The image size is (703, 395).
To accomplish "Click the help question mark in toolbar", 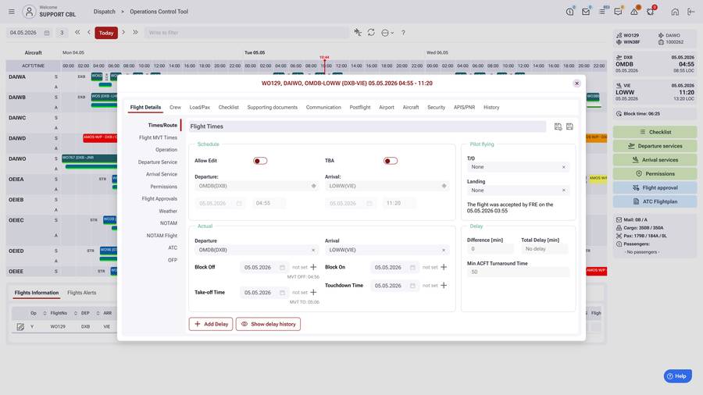I will (x=403, y=33).
